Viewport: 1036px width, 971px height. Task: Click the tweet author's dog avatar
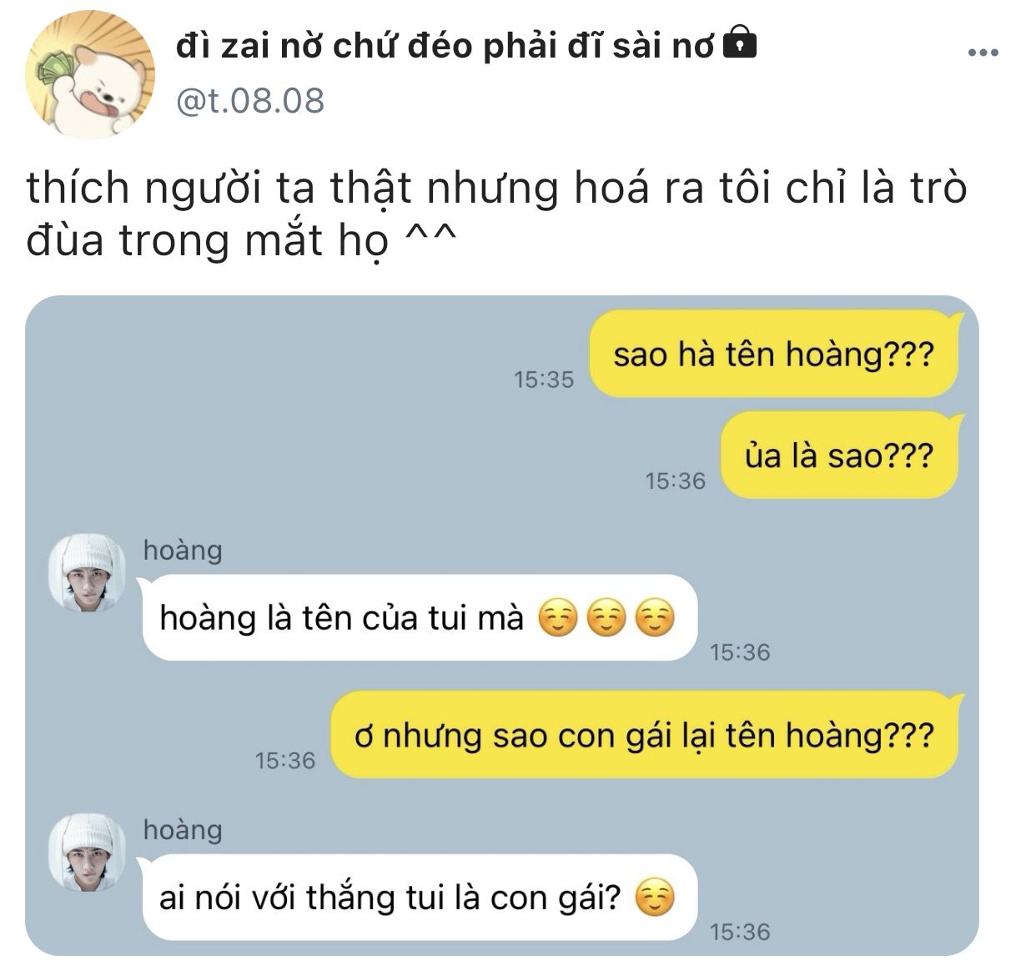tap(90, 75)
